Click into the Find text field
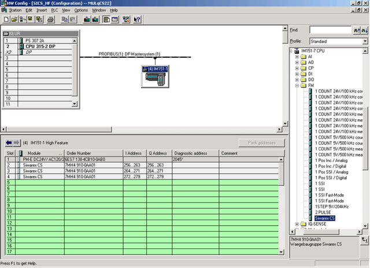This screenshot has height=268, width=370. (x=330, y=30)
